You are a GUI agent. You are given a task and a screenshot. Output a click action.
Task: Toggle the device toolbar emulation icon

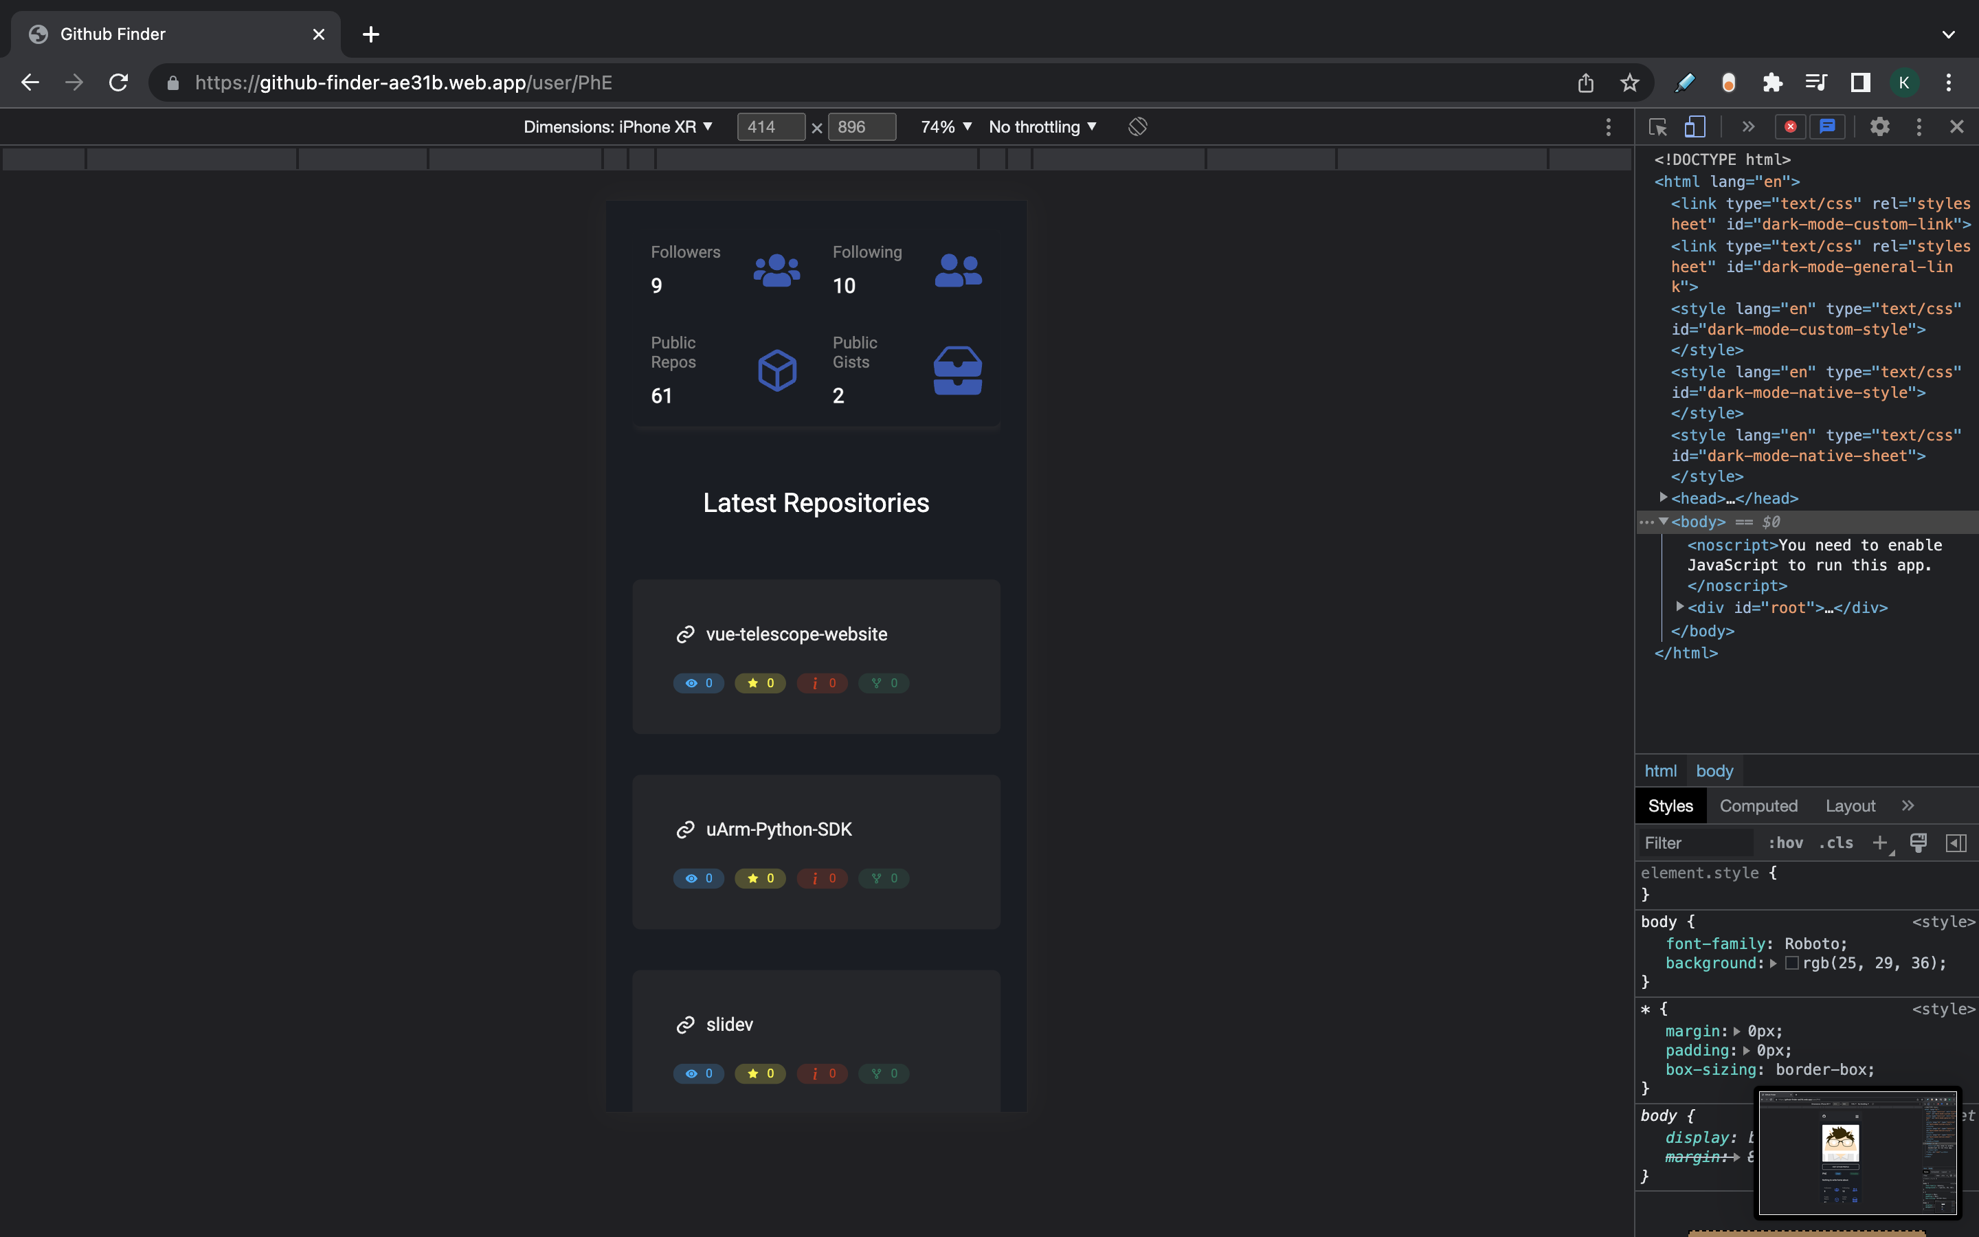coord(1695,126)
